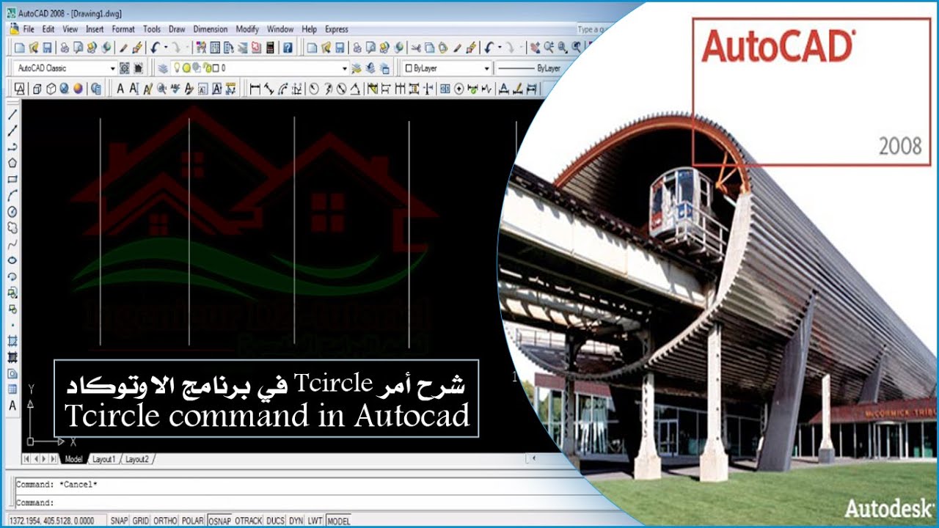Viewport: 939px width, 528px height.
Task: Switch to the Model tab
Action: (x=73, y=459)
